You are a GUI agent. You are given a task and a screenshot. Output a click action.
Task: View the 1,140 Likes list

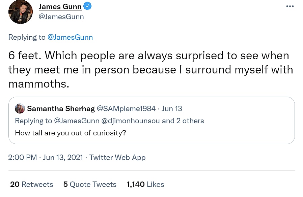[145, 184]
